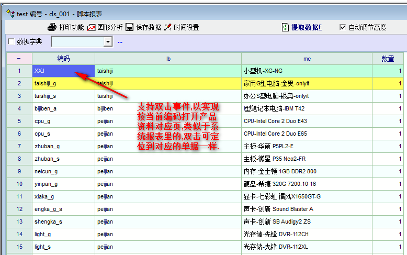Open 时间设置 time settings icon
The image size is (407, 255).
(x=168, y=27)
